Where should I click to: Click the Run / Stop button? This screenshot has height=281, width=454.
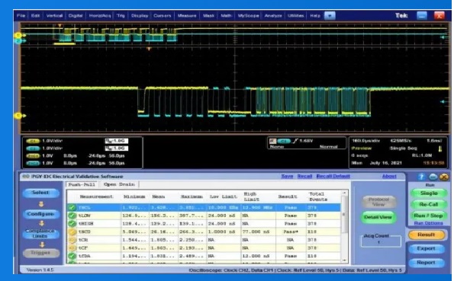click(x=429, y=216)
